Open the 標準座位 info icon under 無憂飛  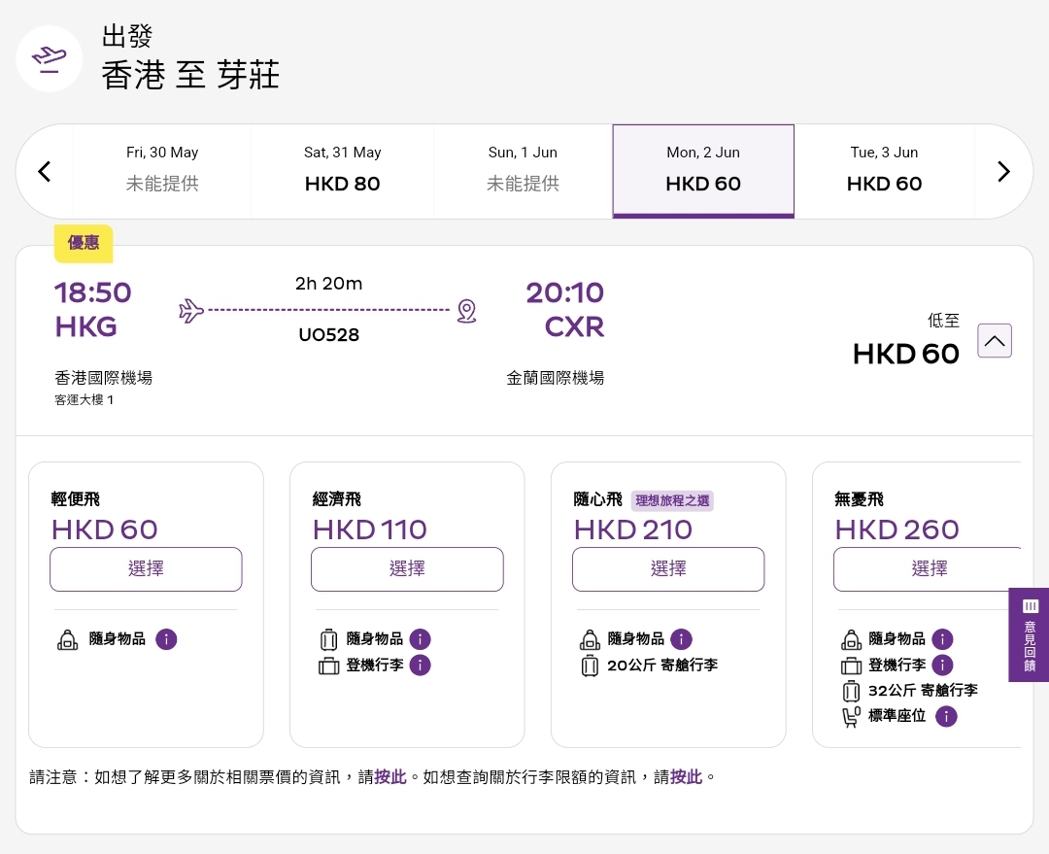(946, 717)
